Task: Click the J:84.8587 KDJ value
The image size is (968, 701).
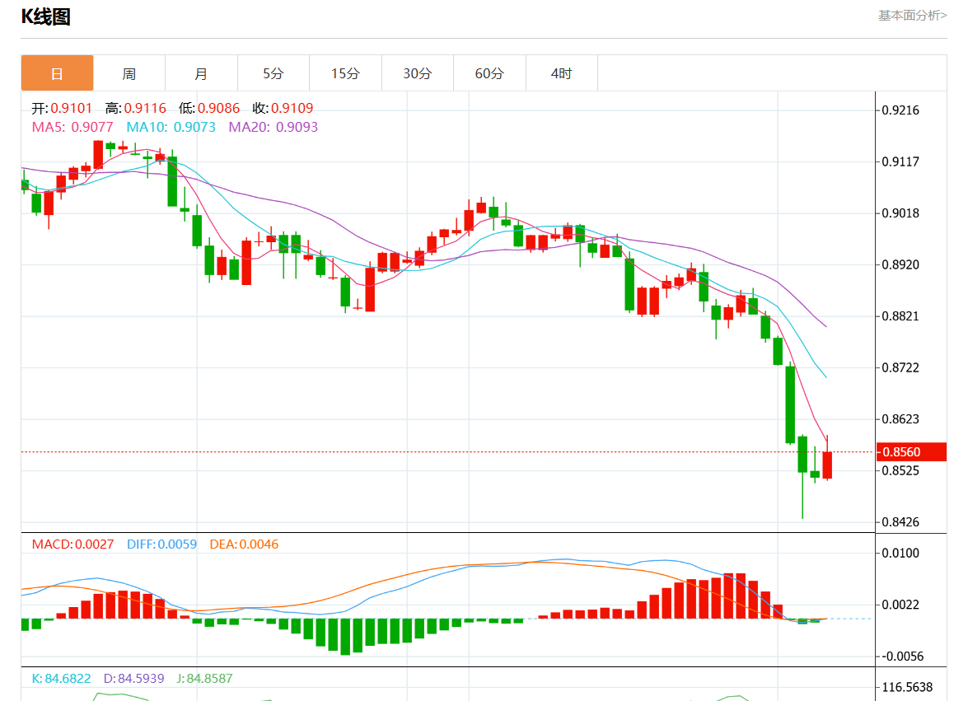Action: pyautogui.click(x=204, y=679)
